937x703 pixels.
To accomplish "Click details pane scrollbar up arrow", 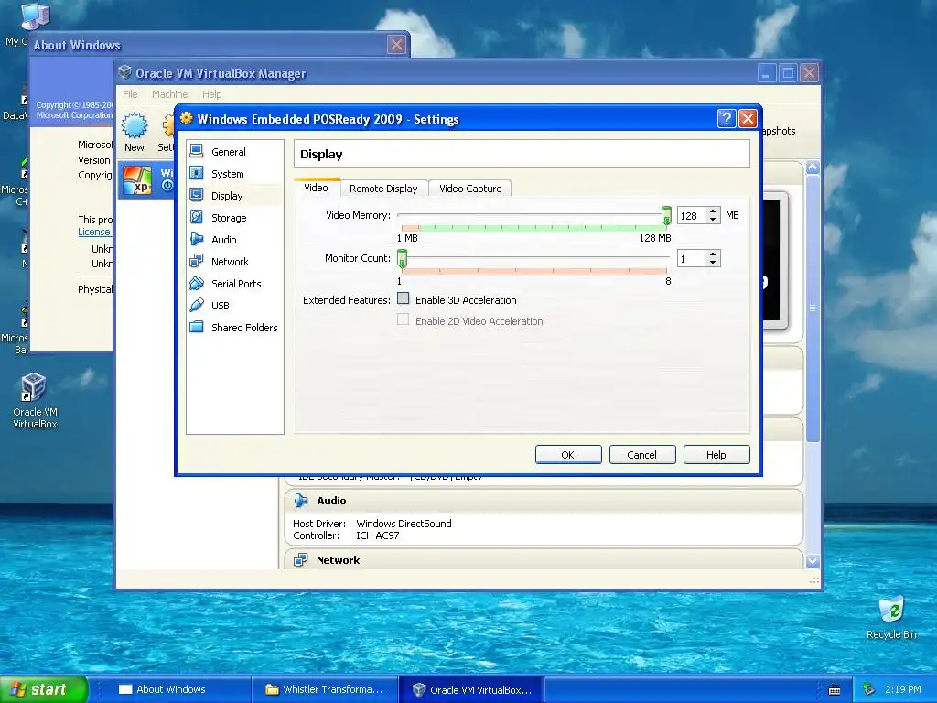I will 813,168.
